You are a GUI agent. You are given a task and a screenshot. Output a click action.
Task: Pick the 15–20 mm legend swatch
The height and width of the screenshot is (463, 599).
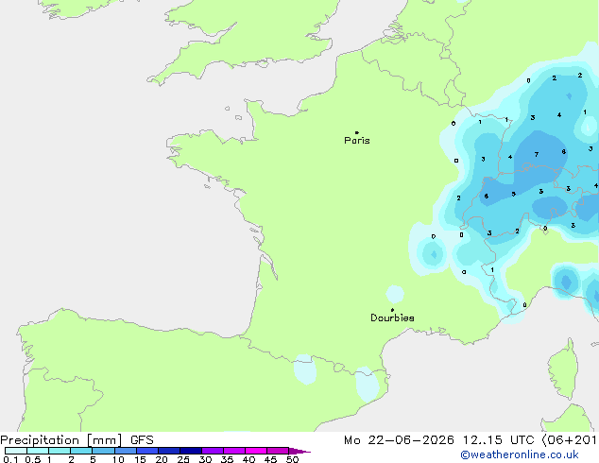(147, 451)
